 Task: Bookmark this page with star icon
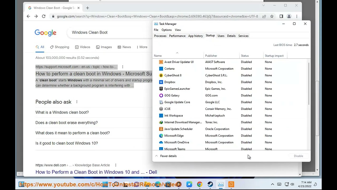[272, 16]
